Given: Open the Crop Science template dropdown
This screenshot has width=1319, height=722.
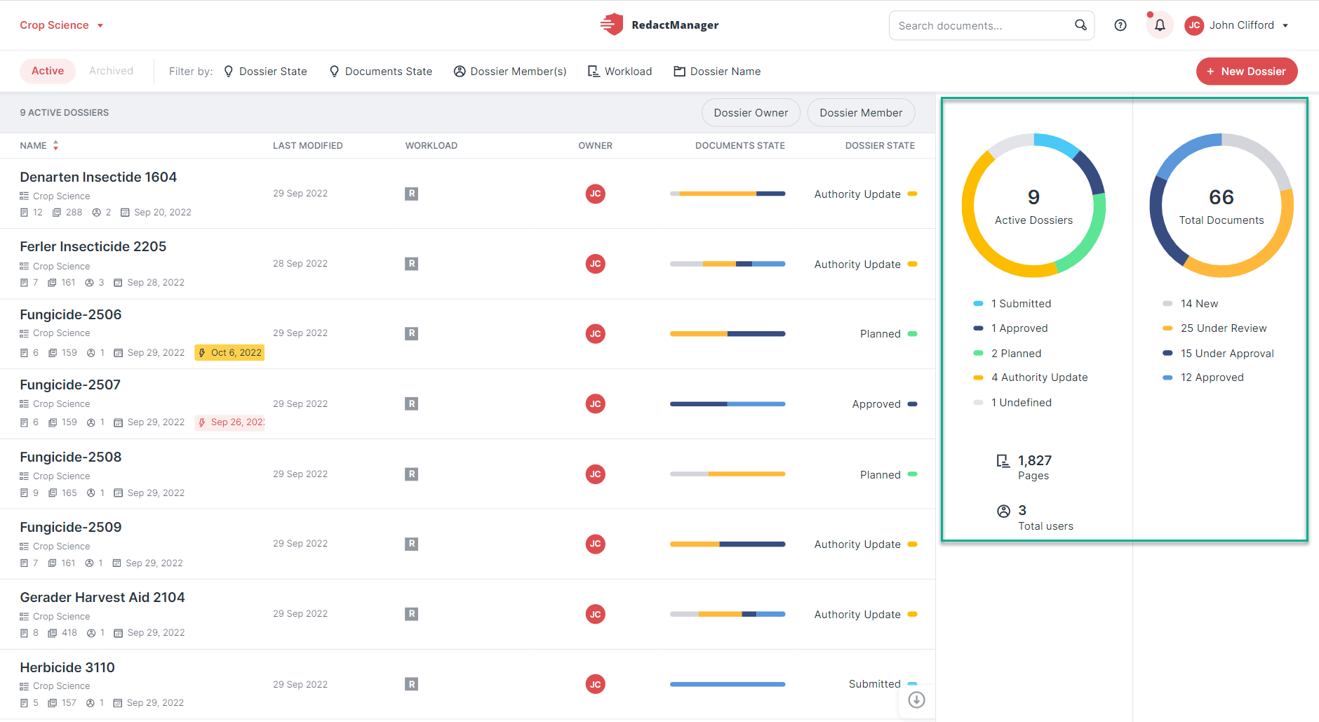Looking at the screenshot, I should tap(62, 25).
